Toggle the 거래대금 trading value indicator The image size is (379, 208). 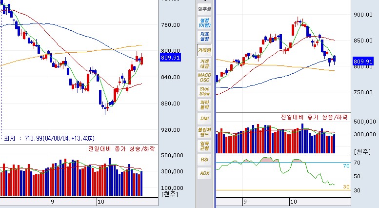[x=204, y=63]
